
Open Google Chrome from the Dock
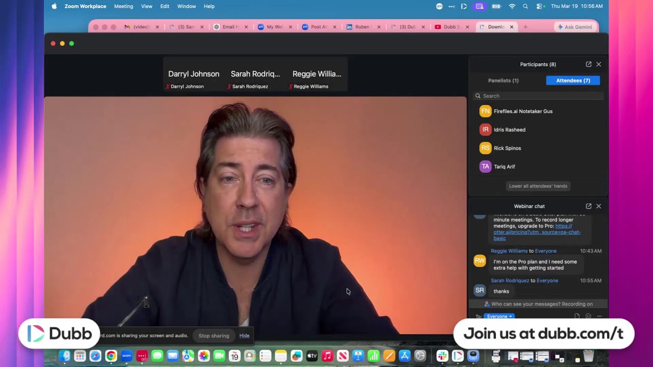pyautogui.click(x=111, y=356)
